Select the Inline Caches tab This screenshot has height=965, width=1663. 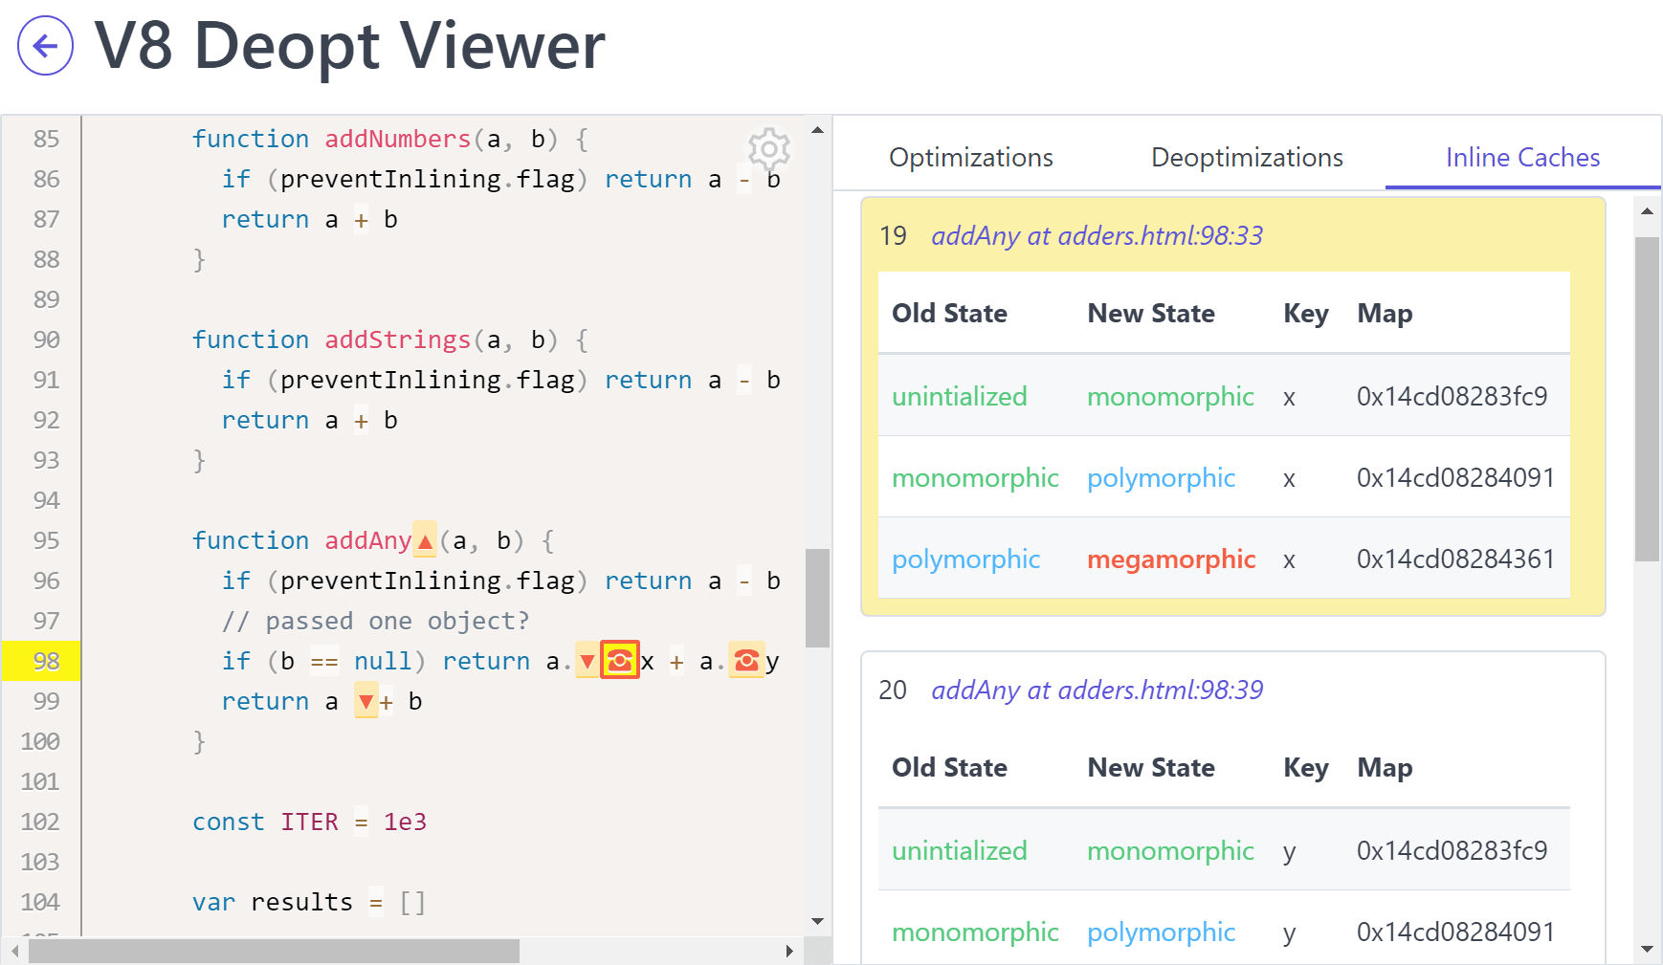click(1521, 157)
